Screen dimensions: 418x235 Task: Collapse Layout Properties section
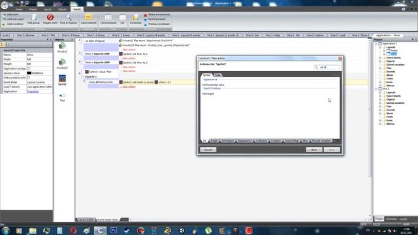click(x=2, y=50)
